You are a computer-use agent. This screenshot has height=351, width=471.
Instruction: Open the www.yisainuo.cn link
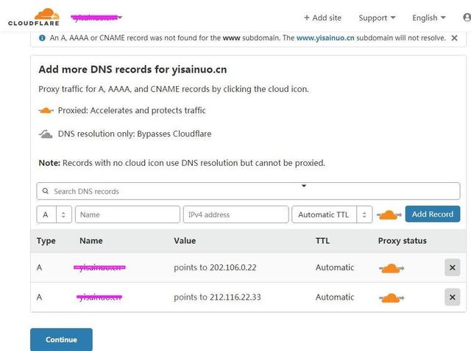click(325, 38)
